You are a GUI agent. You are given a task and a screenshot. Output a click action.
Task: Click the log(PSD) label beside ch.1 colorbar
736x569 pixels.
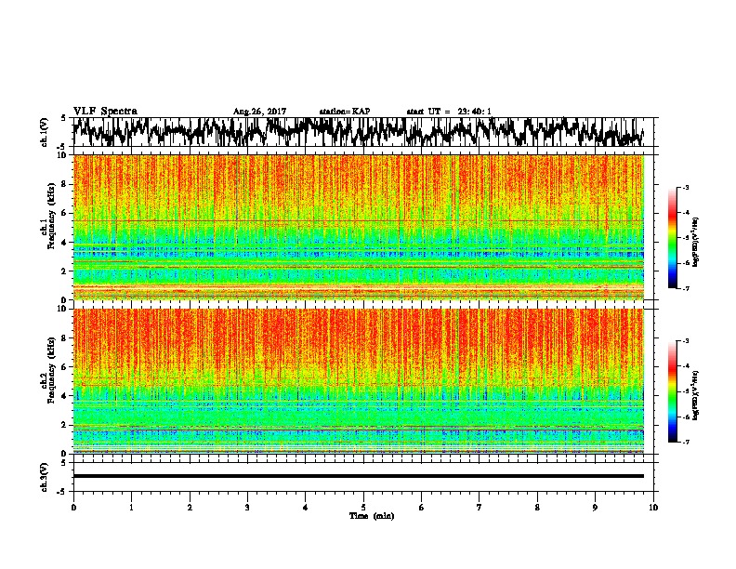[696, 243]
